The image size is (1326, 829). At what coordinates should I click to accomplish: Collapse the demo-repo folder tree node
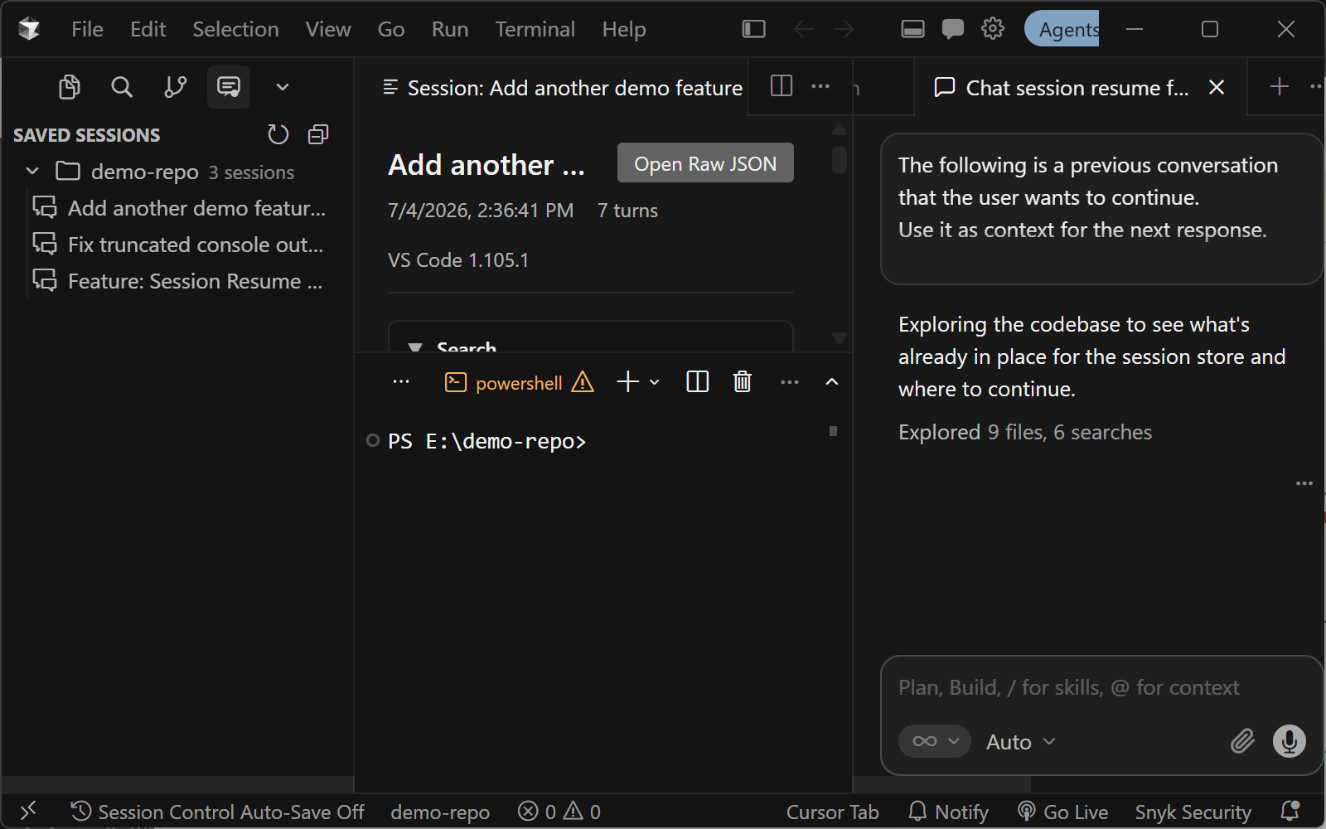tap(32, 172)
